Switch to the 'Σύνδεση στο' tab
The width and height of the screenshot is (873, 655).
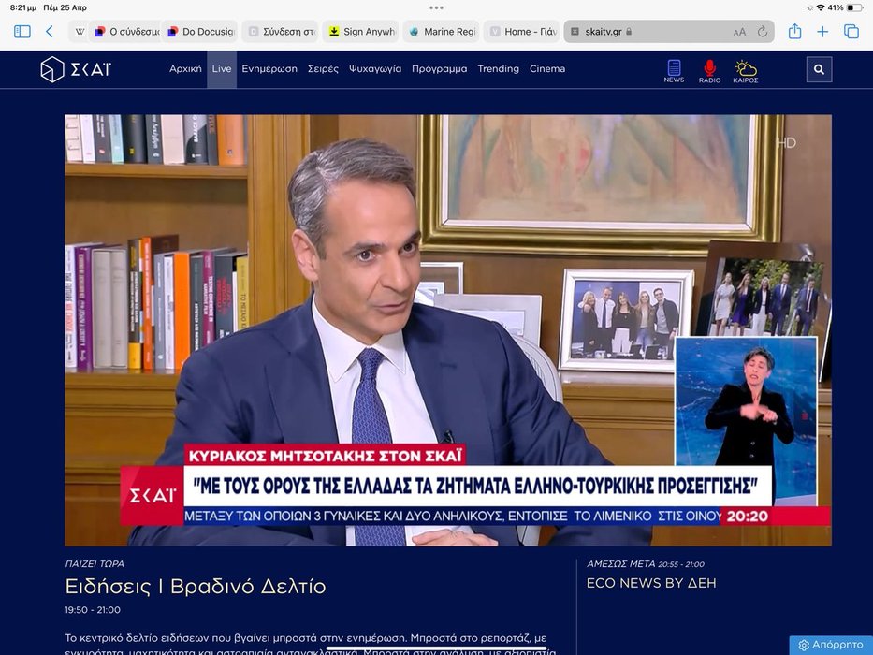tap(282, 32)
